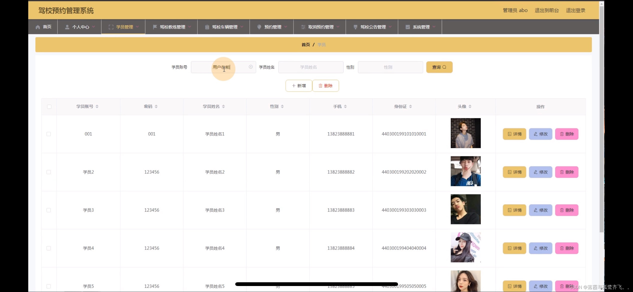Expand the 预约管理 dropdown arrow

[x=286, y=27]
